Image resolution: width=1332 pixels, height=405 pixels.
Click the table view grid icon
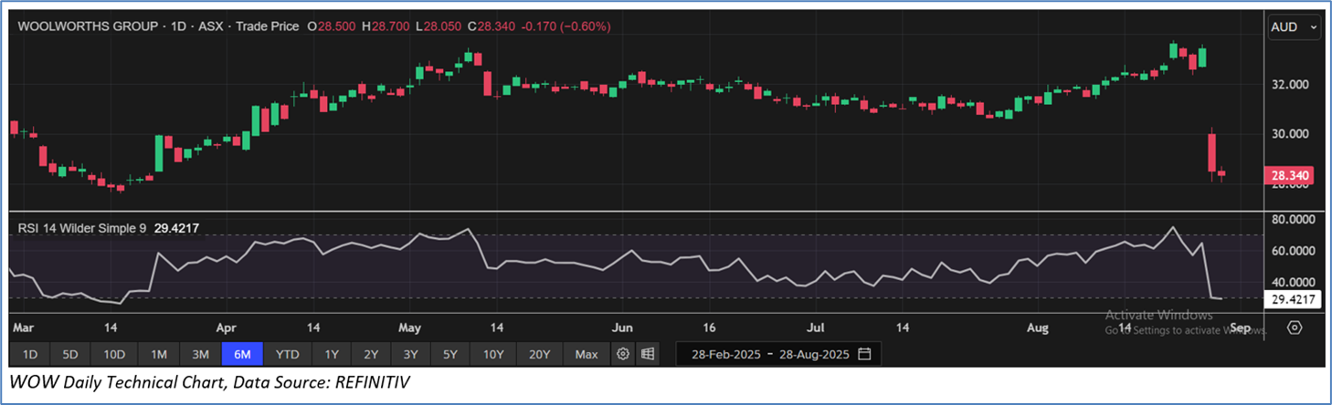click(x=648, y=354)
